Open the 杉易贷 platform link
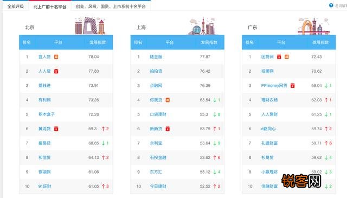This screenshot has width=347, height=198. tap(267, 158)
